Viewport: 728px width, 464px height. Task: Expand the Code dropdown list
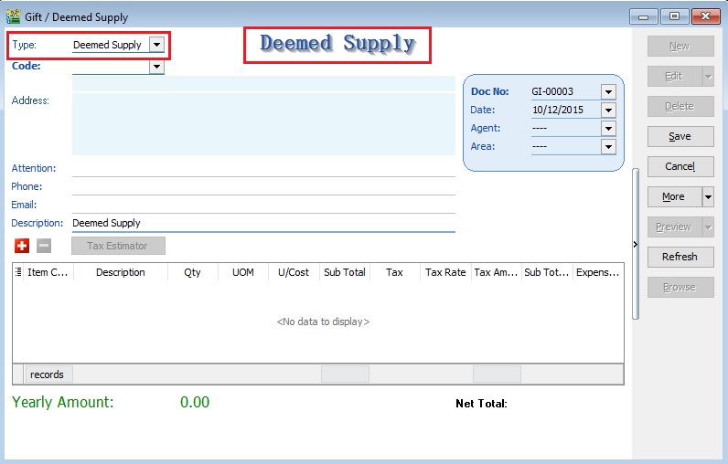point(156,67)
